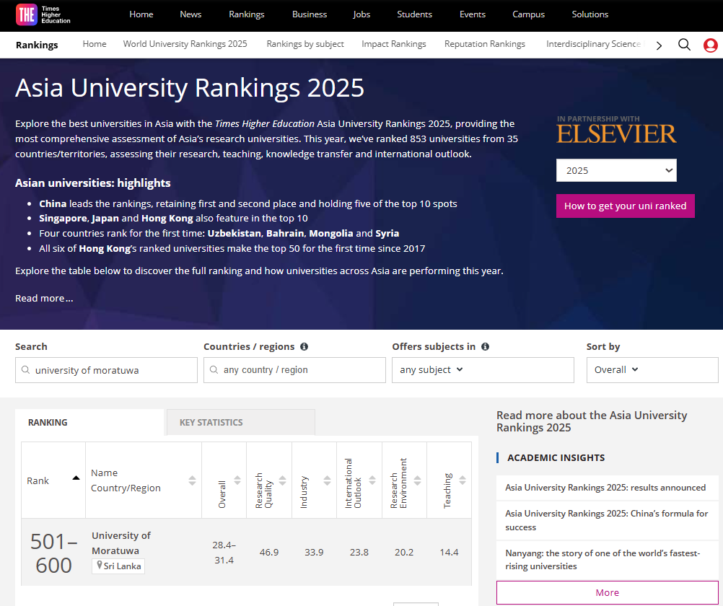Click the Teaching score 14.4
723x606 pixels.
tap(449, 552)
